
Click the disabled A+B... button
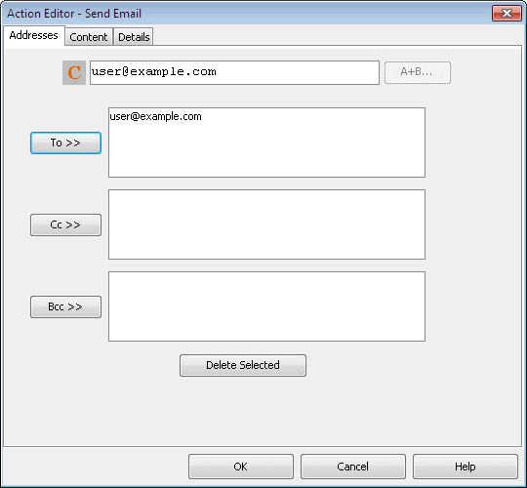point(418,72)
